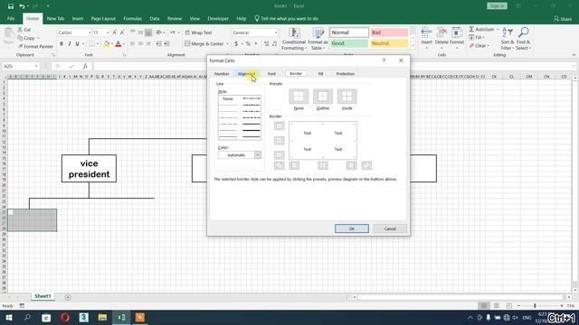The image size is (579, 325).
Task: Open Windows Start menu
Action: pyautogui.click(x=8, y=317)
